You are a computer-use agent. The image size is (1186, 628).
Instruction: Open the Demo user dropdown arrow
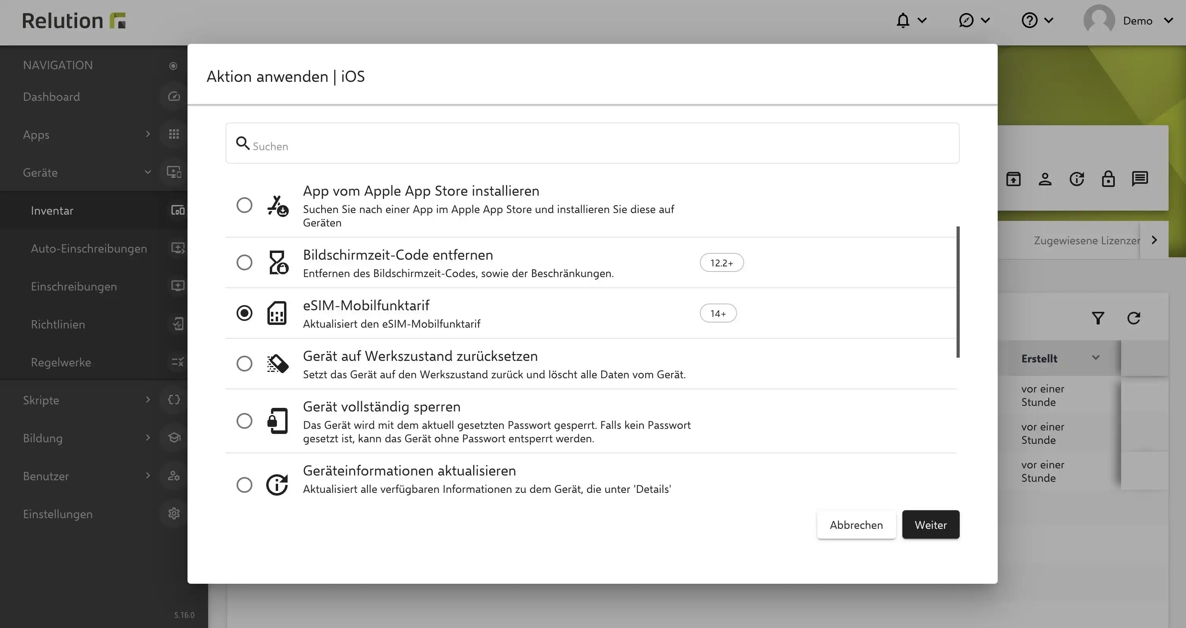tap(1169, 20)
